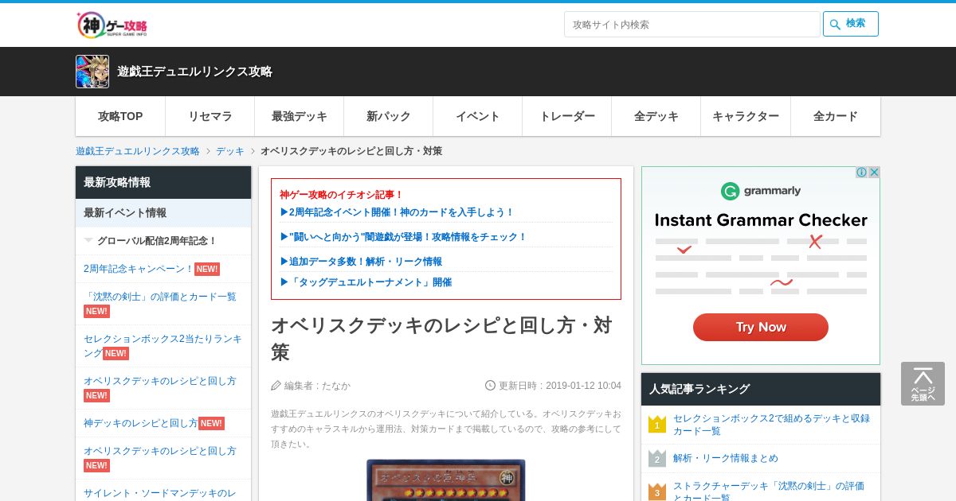Open the 全デッキ tab
This screenshot has width=956, height=501.
656,116
